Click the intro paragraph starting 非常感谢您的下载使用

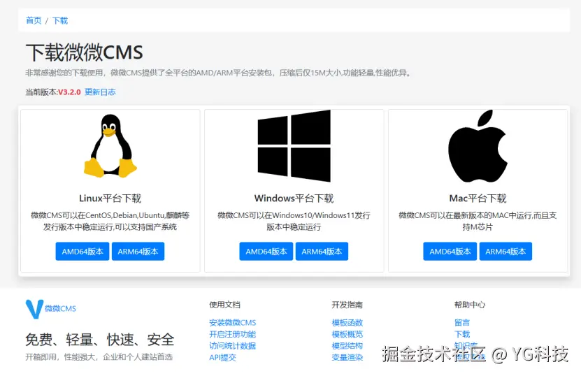pos(219,73)
